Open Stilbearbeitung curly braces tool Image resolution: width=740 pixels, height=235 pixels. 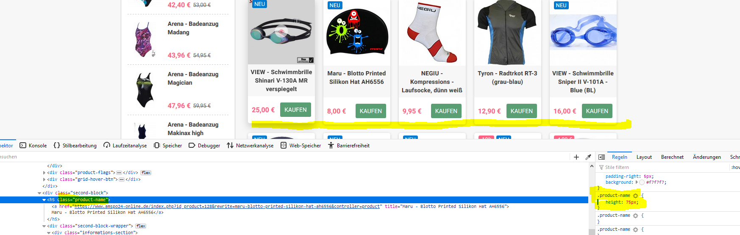(x=57, y=145)
